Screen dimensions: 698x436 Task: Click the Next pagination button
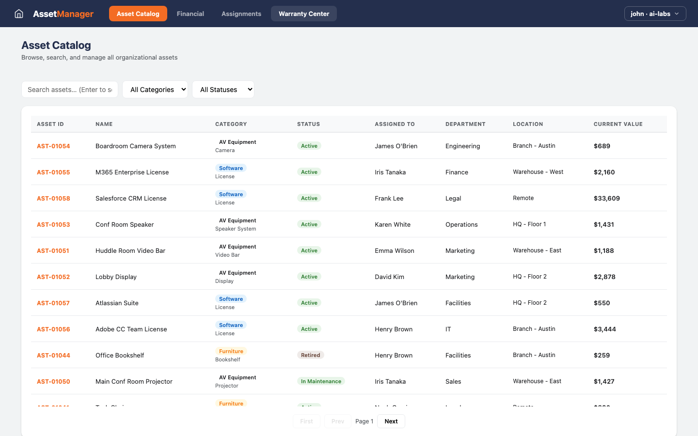pos(391,421)
